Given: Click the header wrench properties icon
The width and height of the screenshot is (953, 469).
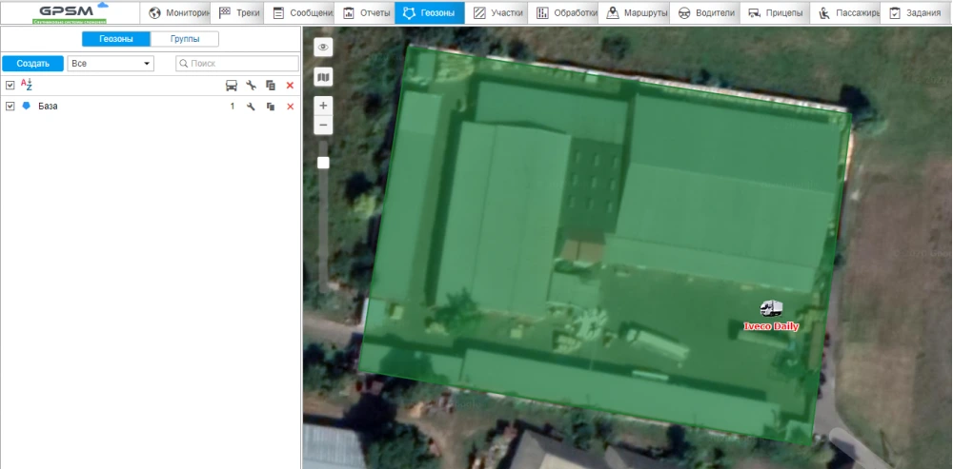Looking at the screenshot, I should pyautogui.click(x=251, y=86).
